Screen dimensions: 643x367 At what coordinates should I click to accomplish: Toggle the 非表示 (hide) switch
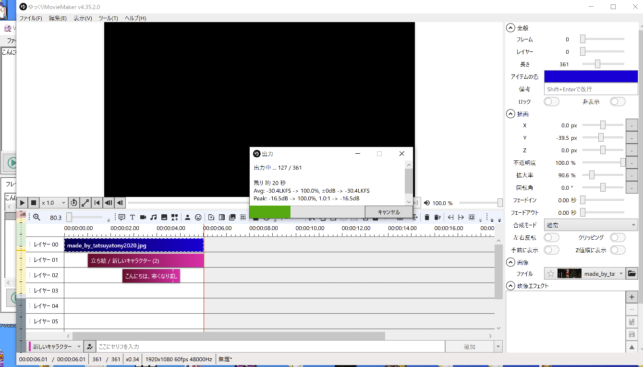point(618,102)
